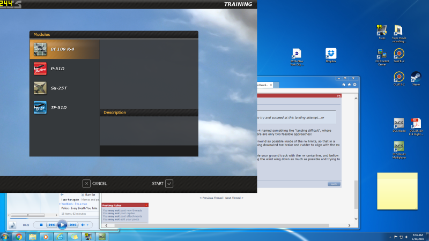Choose the P-51D module icon
The height and width of the screenshot is (241, 429).
tap(40, 69)
